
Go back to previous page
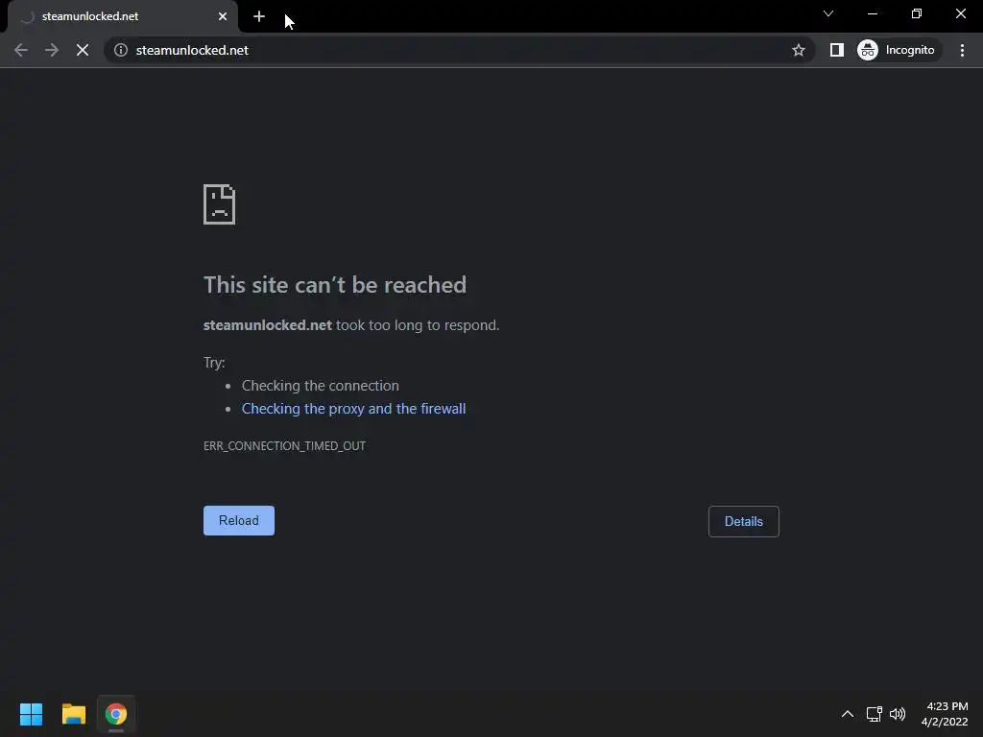21,50
